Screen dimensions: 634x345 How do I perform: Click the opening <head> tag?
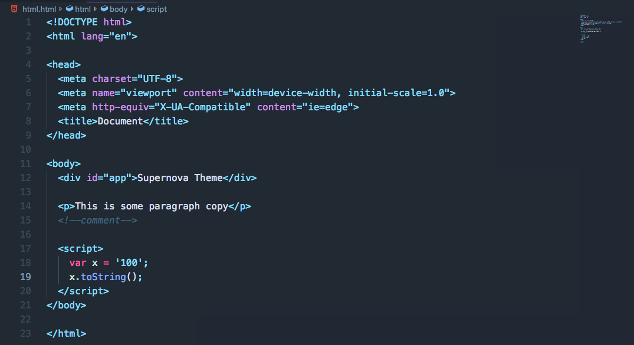[x=64, y=65]
